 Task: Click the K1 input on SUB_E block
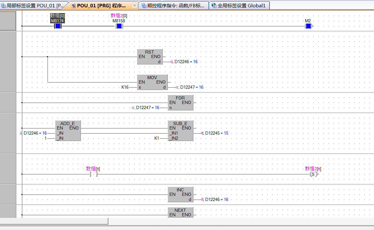[157, 138]
